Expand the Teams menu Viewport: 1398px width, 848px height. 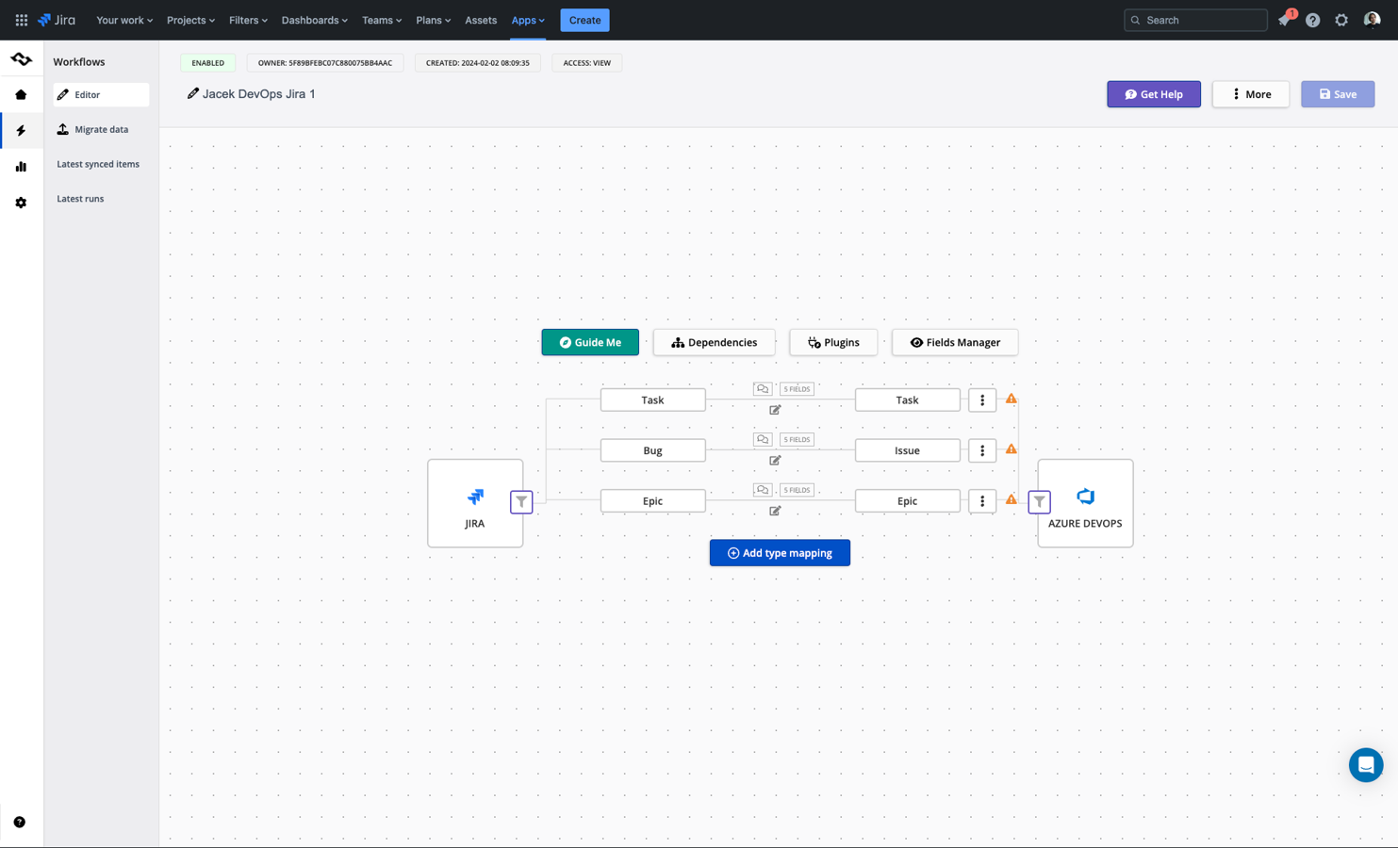click(x=382, y=20)
